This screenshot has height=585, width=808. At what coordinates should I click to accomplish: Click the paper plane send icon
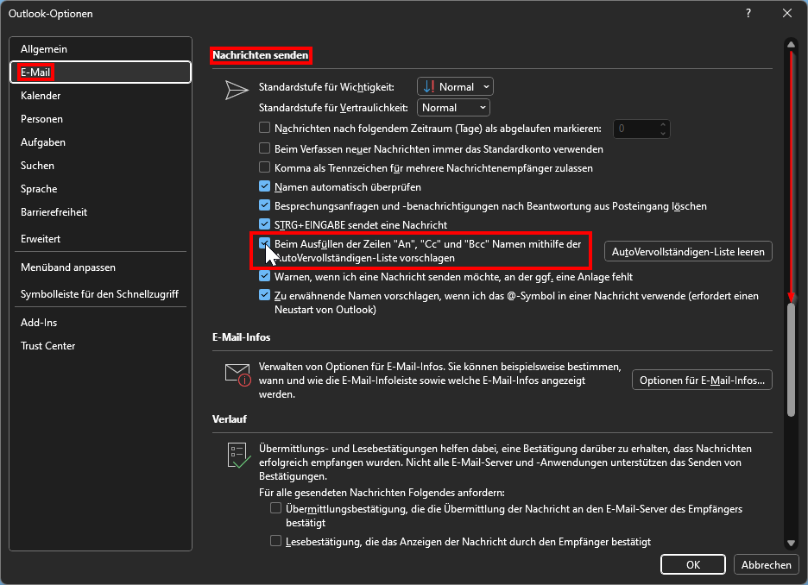[236, 89]
